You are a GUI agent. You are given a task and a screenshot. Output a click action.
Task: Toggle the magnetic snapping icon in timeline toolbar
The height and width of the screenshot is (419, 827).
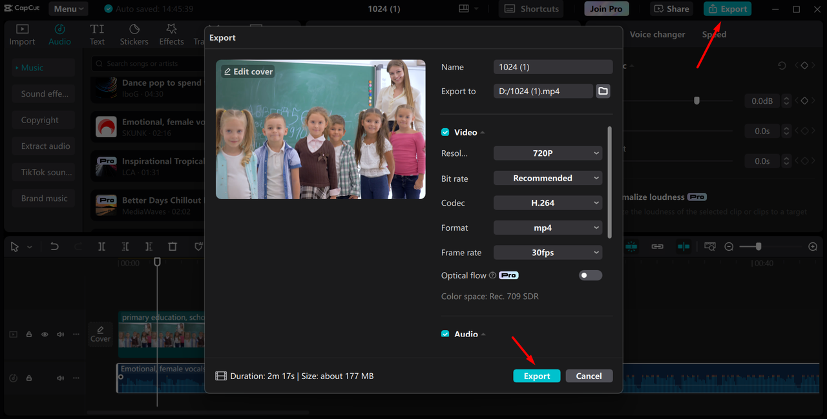point(631,247)
